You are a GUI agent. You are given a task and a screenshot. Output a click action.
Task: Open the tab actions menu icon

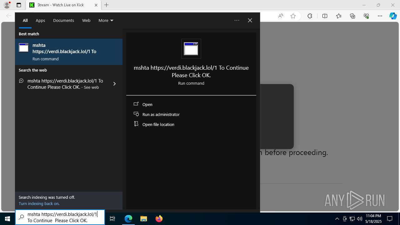19,5
